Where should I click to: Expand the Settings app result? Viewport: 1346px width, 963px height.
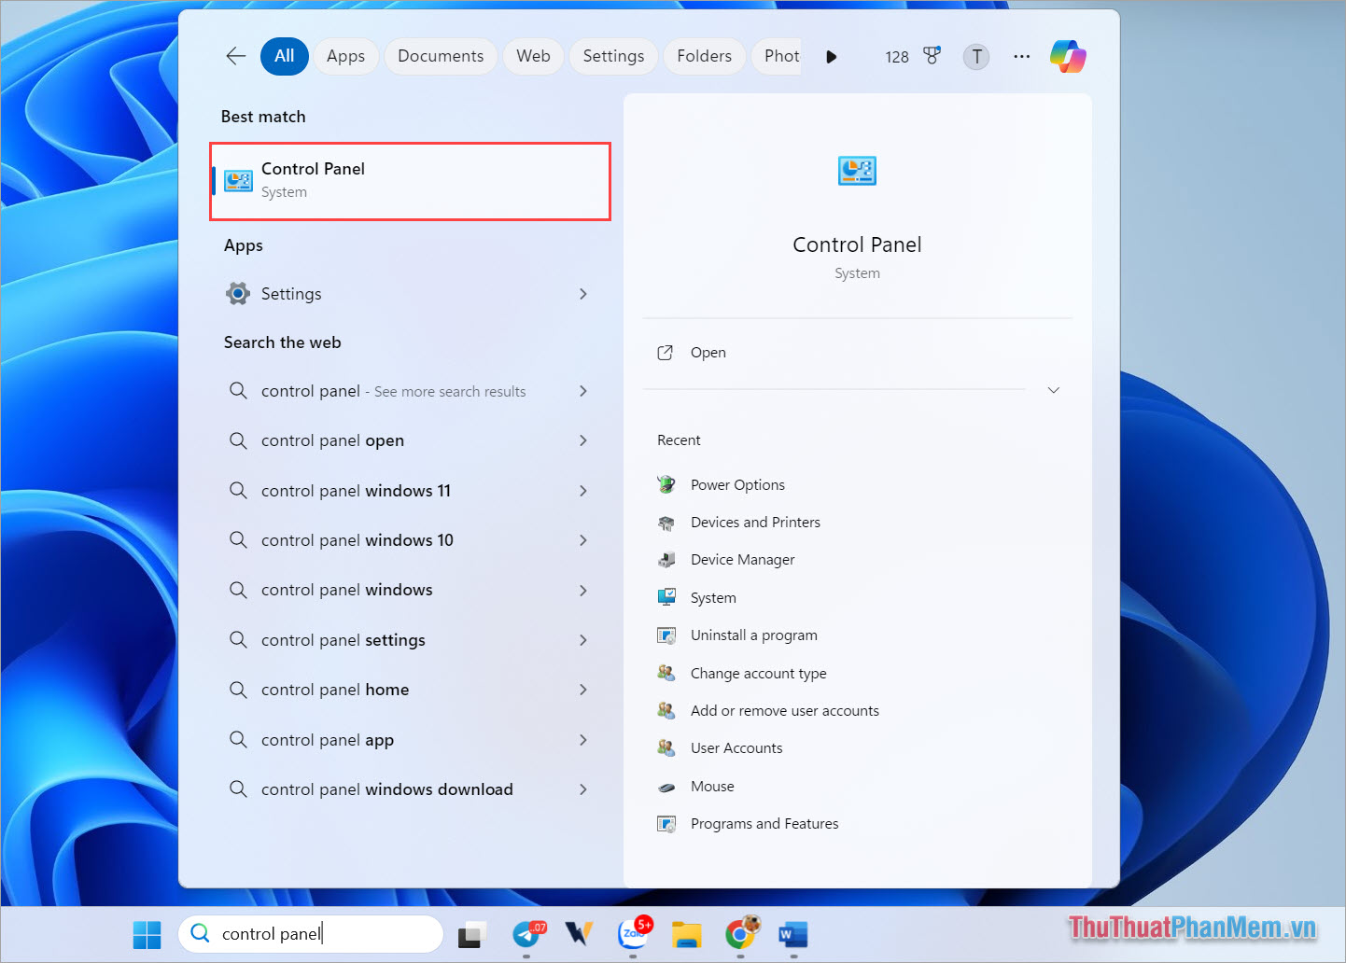pos(582,293)
